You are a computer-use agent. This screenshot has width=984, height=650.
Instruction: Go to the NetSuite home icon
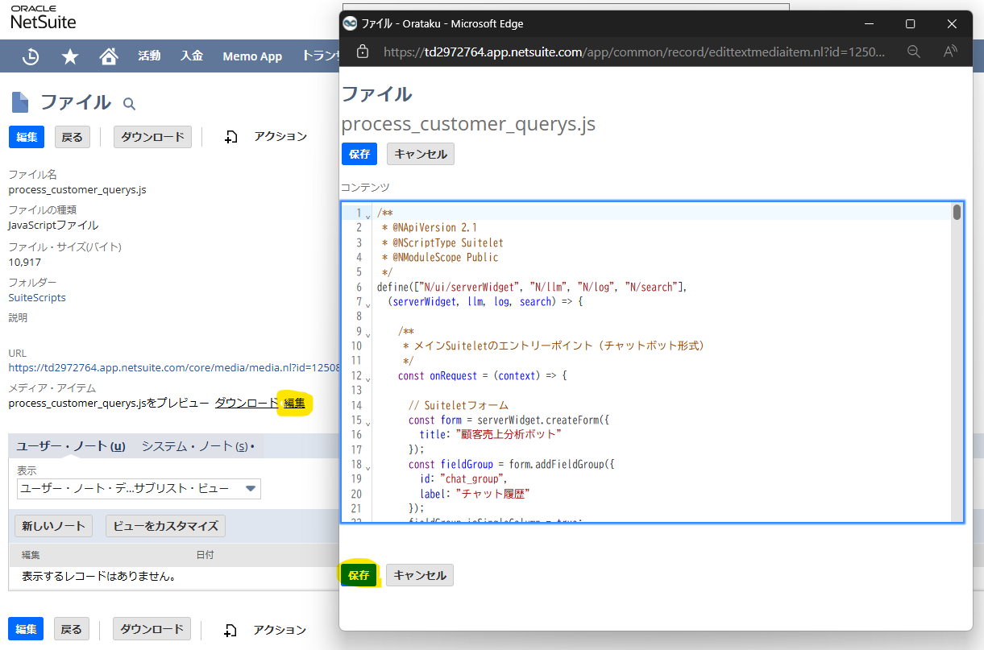[x=109, y=56]
